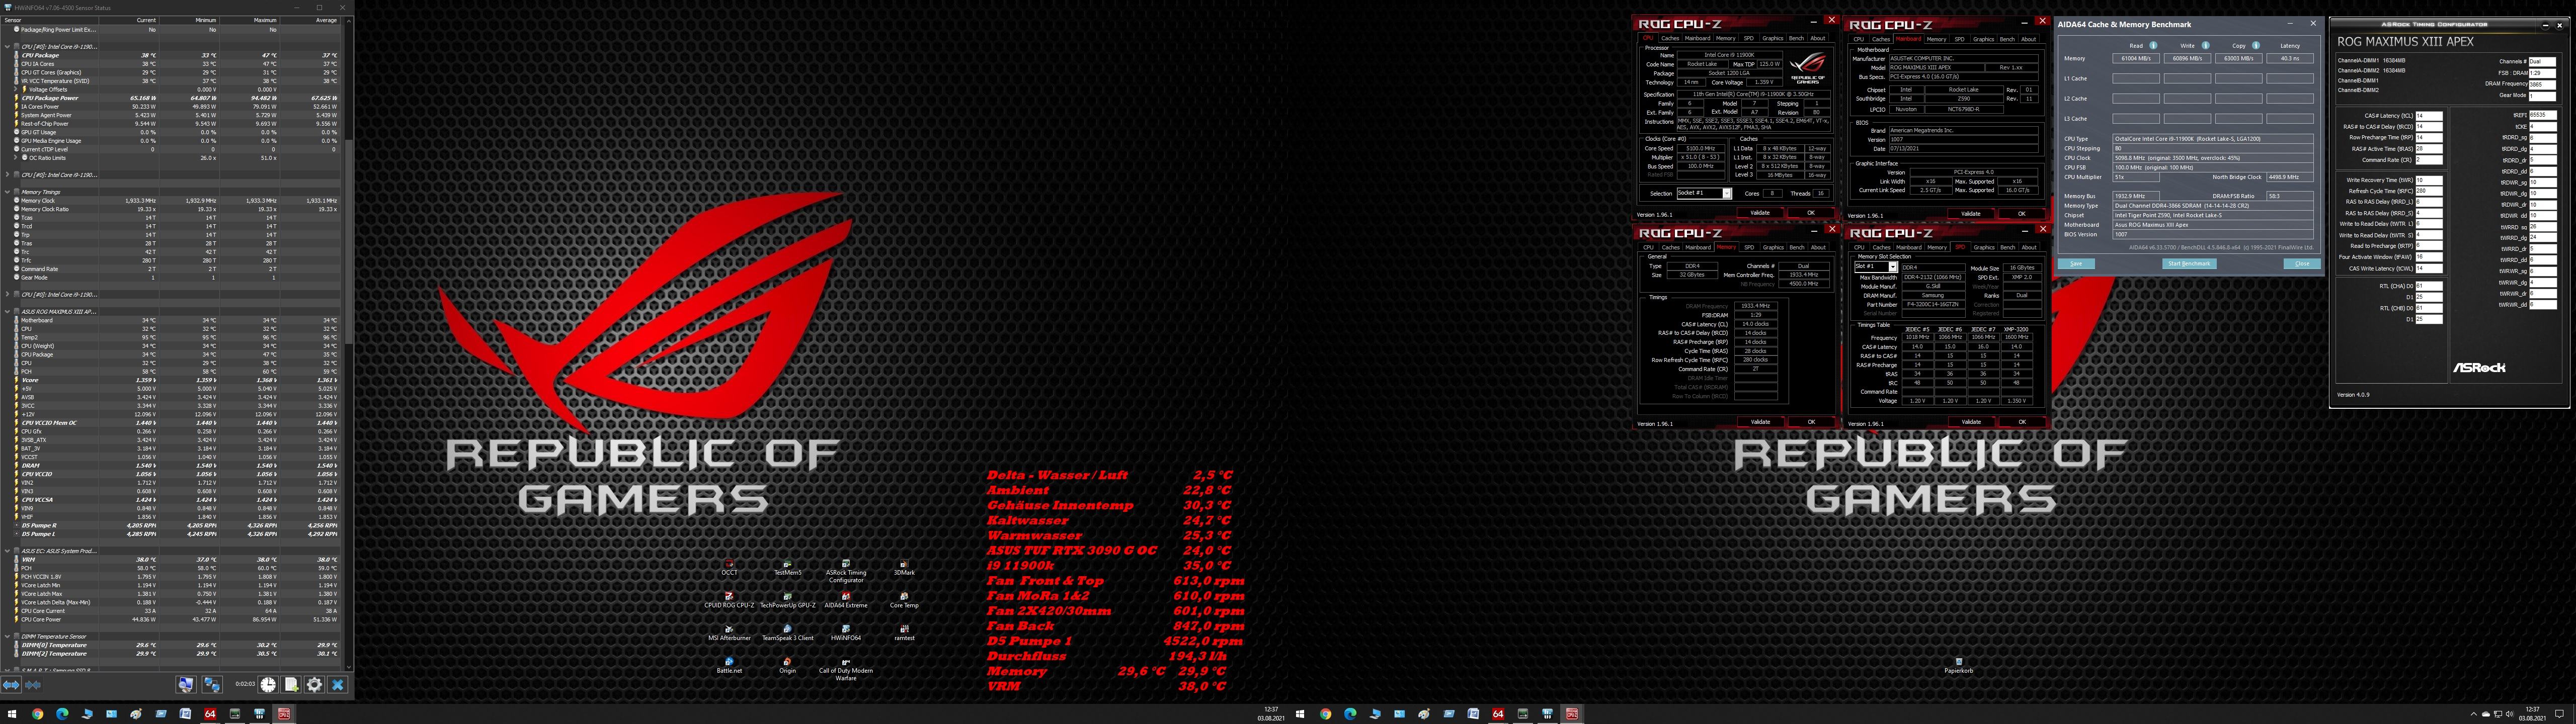Click HWiNFO's collapse-window inward arrows icon
2576x724 pixels.
pyautogui.click(x=33, y=685)
